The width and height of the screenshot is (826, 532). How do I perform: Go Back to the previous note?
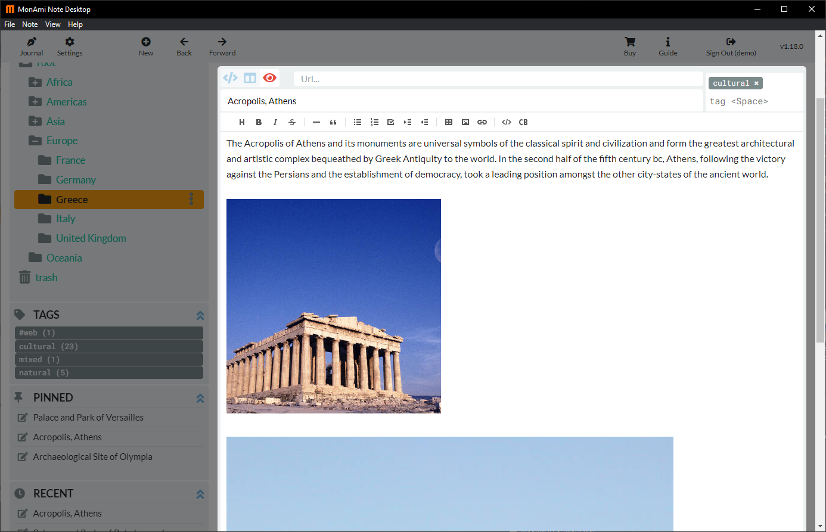tap(184, 46)
